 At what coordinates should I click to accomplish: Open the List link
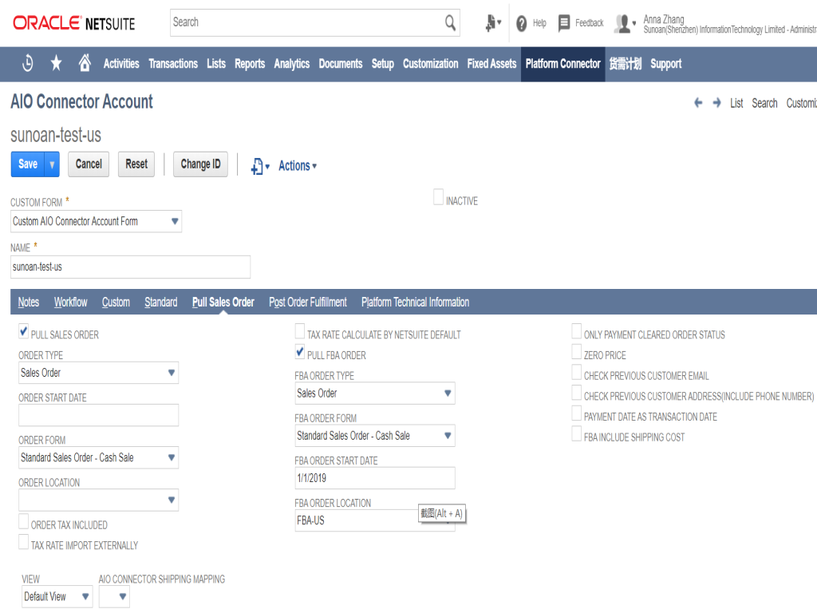click(x=736, y=103)
